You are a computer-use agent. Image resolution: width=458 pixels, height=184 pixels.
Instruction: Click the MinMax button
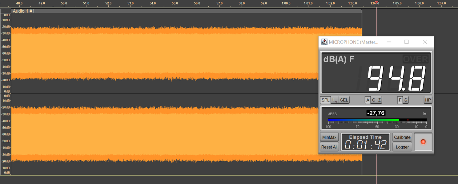tap(329, 137)
